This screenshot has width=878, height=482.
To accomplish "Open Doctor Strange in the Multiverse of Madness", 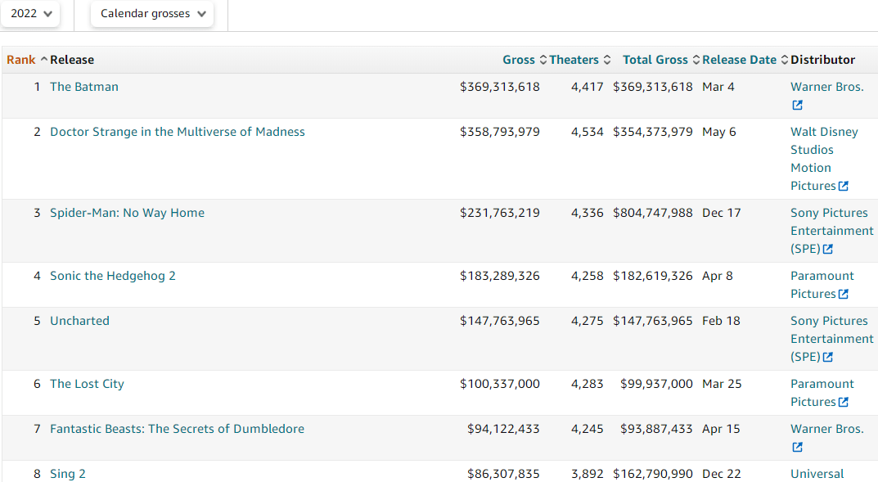I will click(178, 132).
